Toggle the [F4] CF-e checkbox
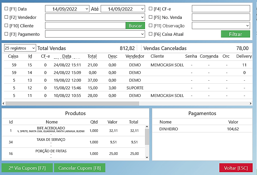Image resolution: width=257 pixels, height=175 pixels. click(151, 9)
